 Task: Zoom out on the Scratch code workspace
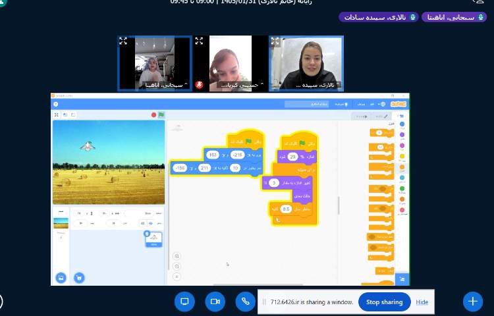tap(177, 266)
